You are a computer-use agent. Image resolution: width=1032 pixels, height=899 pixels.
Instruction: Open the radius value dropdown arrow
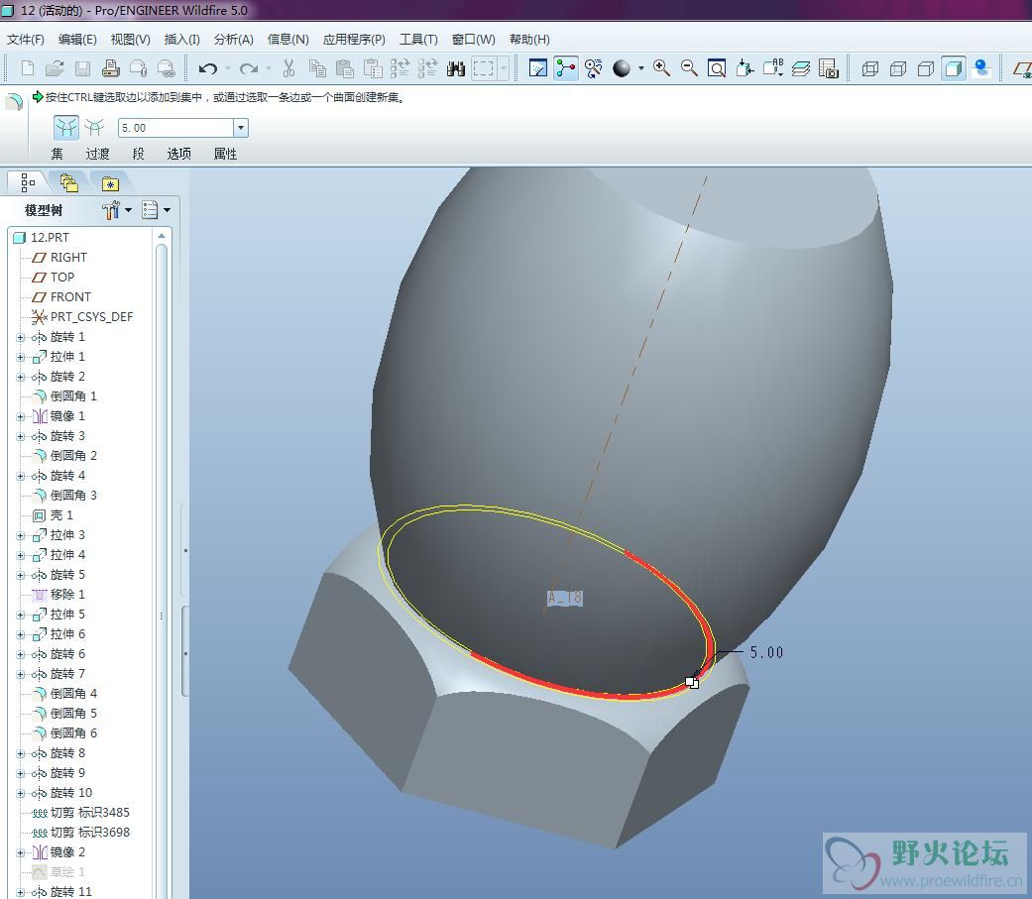pos(241,128)
